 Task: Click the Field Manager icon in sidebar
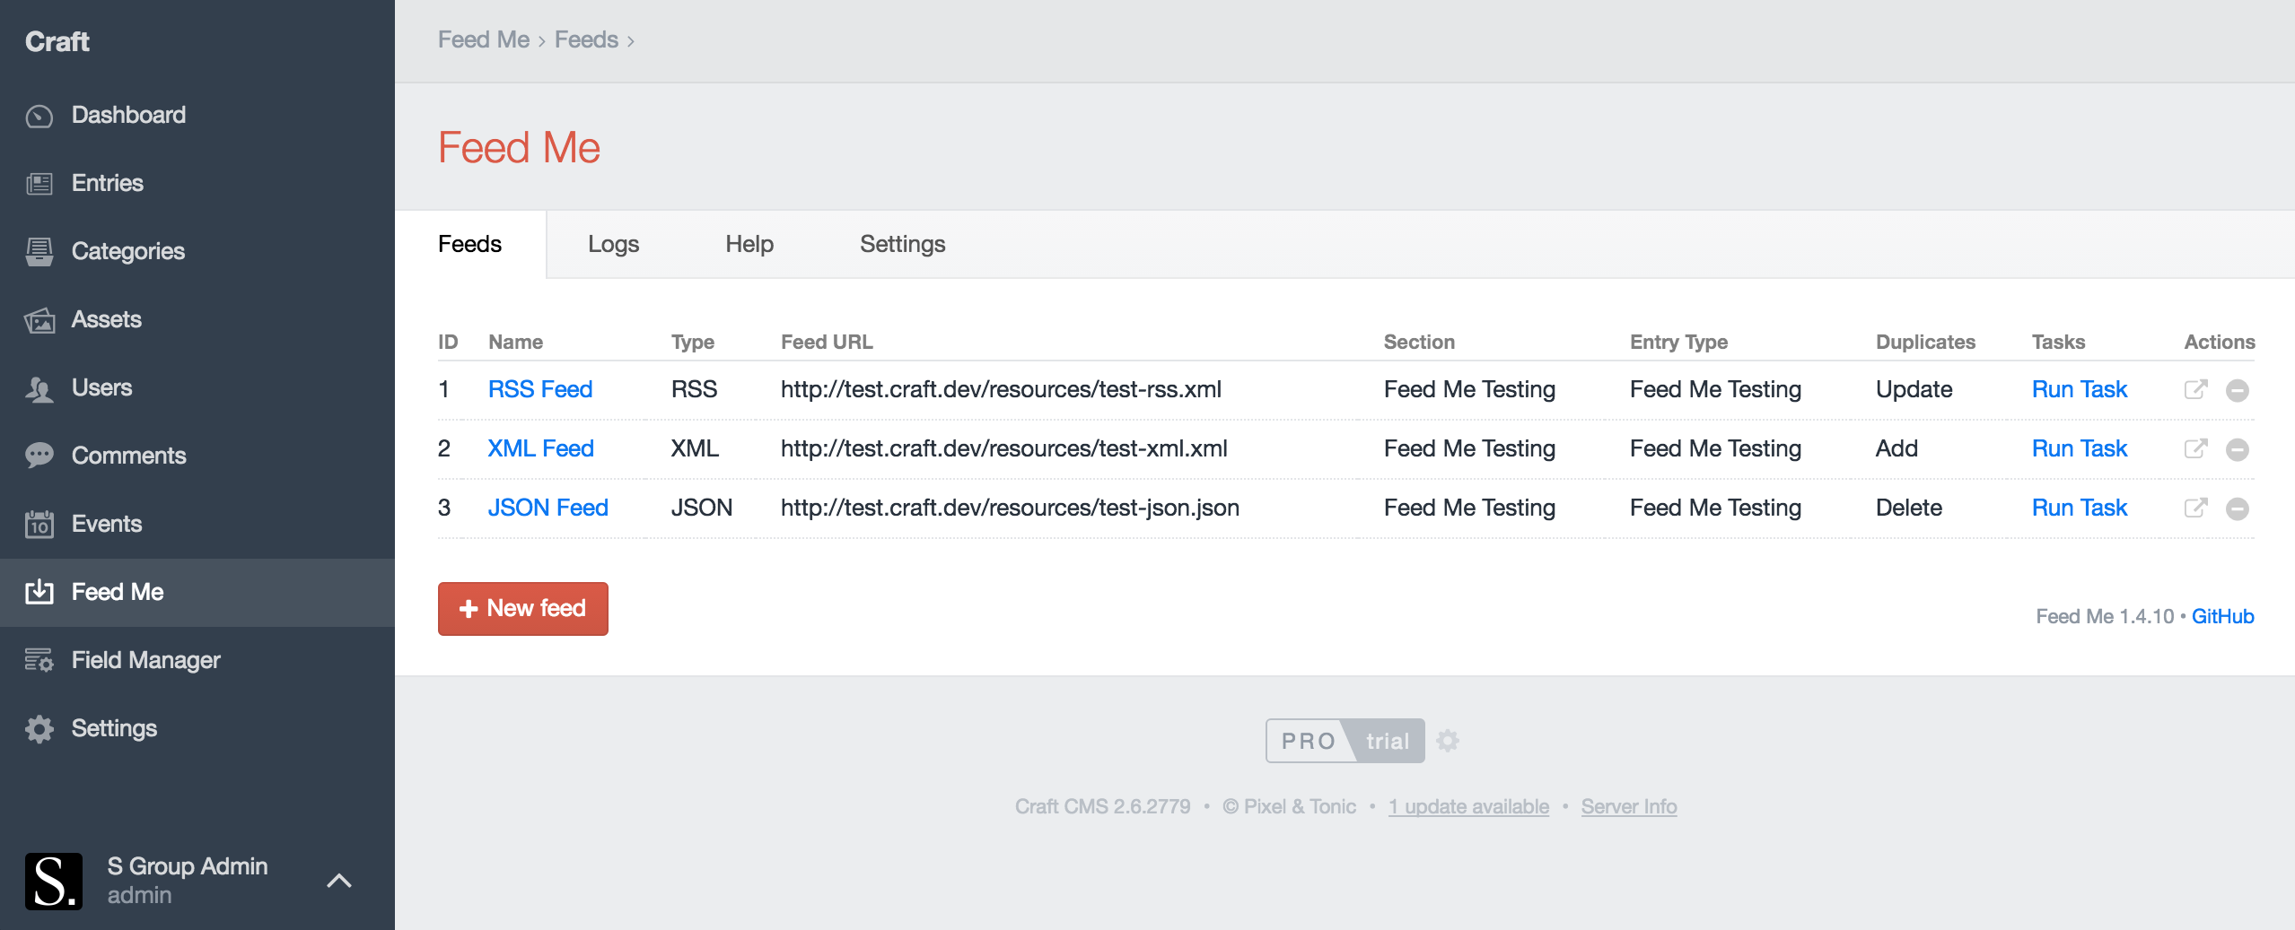(39, 660)
